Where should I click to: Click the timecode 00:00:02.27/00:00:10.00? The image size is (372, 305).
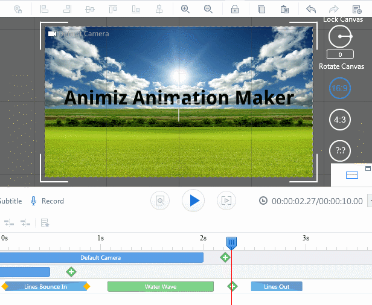317,201
